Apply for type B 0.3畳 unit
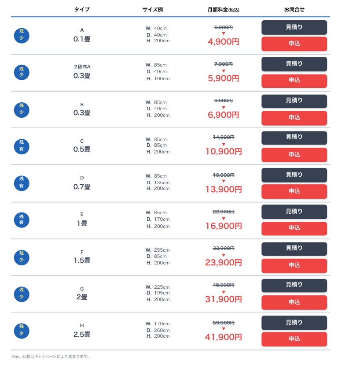 (294, 118)
